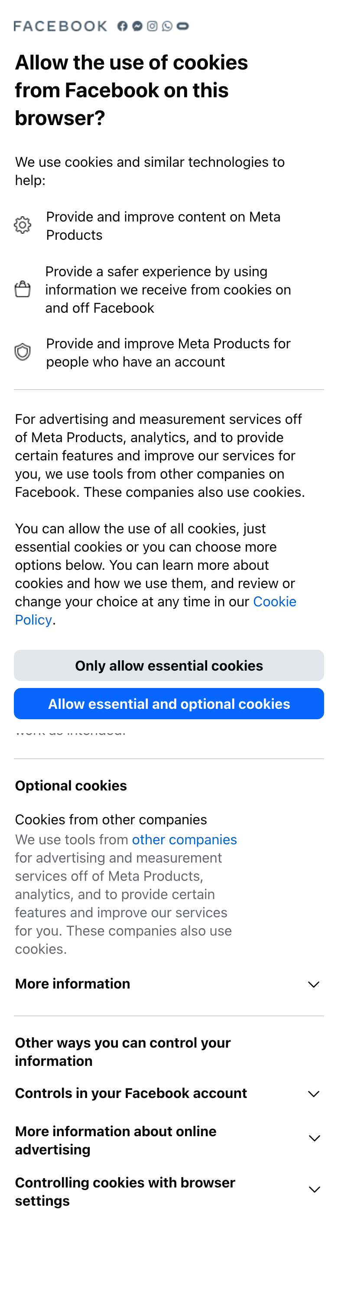
Task: Click the FACEBOOK wordmark logo
Action: 60,26
